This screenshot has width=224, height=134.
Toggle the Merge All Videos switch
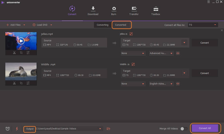184,129
